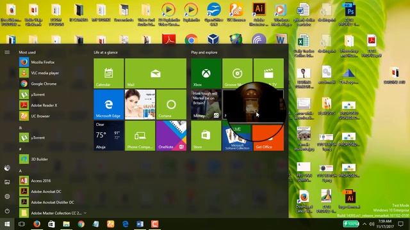The image size is (410, 230).
Task: Open Edge browser on taskbar
Action: coord(126,224)
